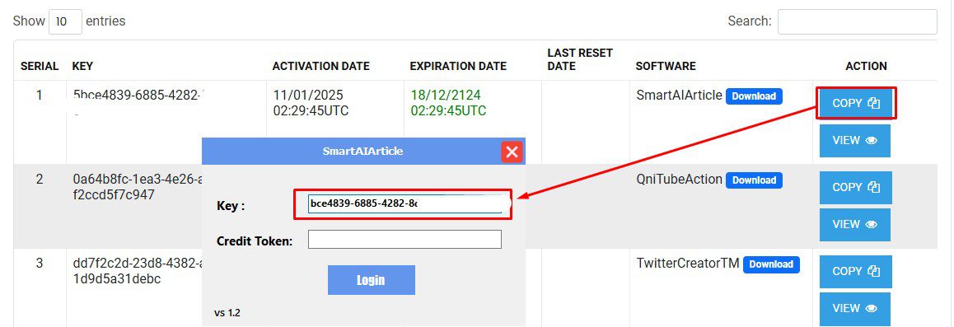Click the Key input field

[x=405, y=203]
